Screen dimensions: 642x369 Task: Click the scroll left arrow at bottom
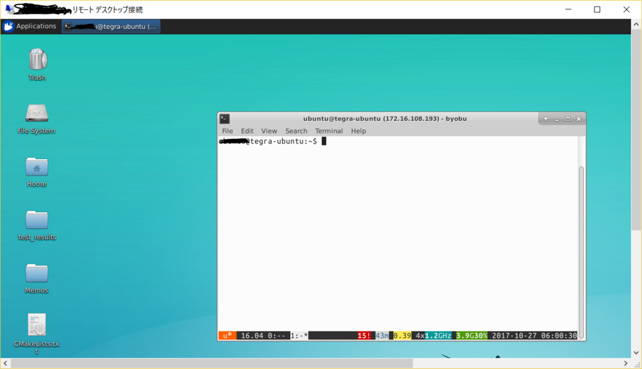(5, 363)
